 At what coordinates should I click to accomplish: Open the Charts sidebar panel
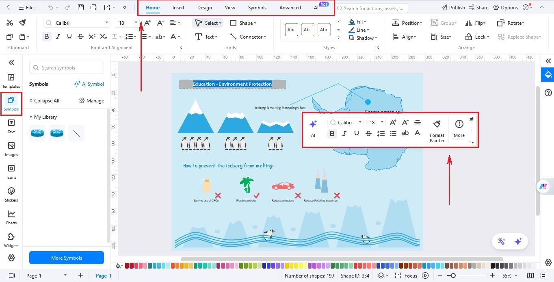[x=11, y=217]
